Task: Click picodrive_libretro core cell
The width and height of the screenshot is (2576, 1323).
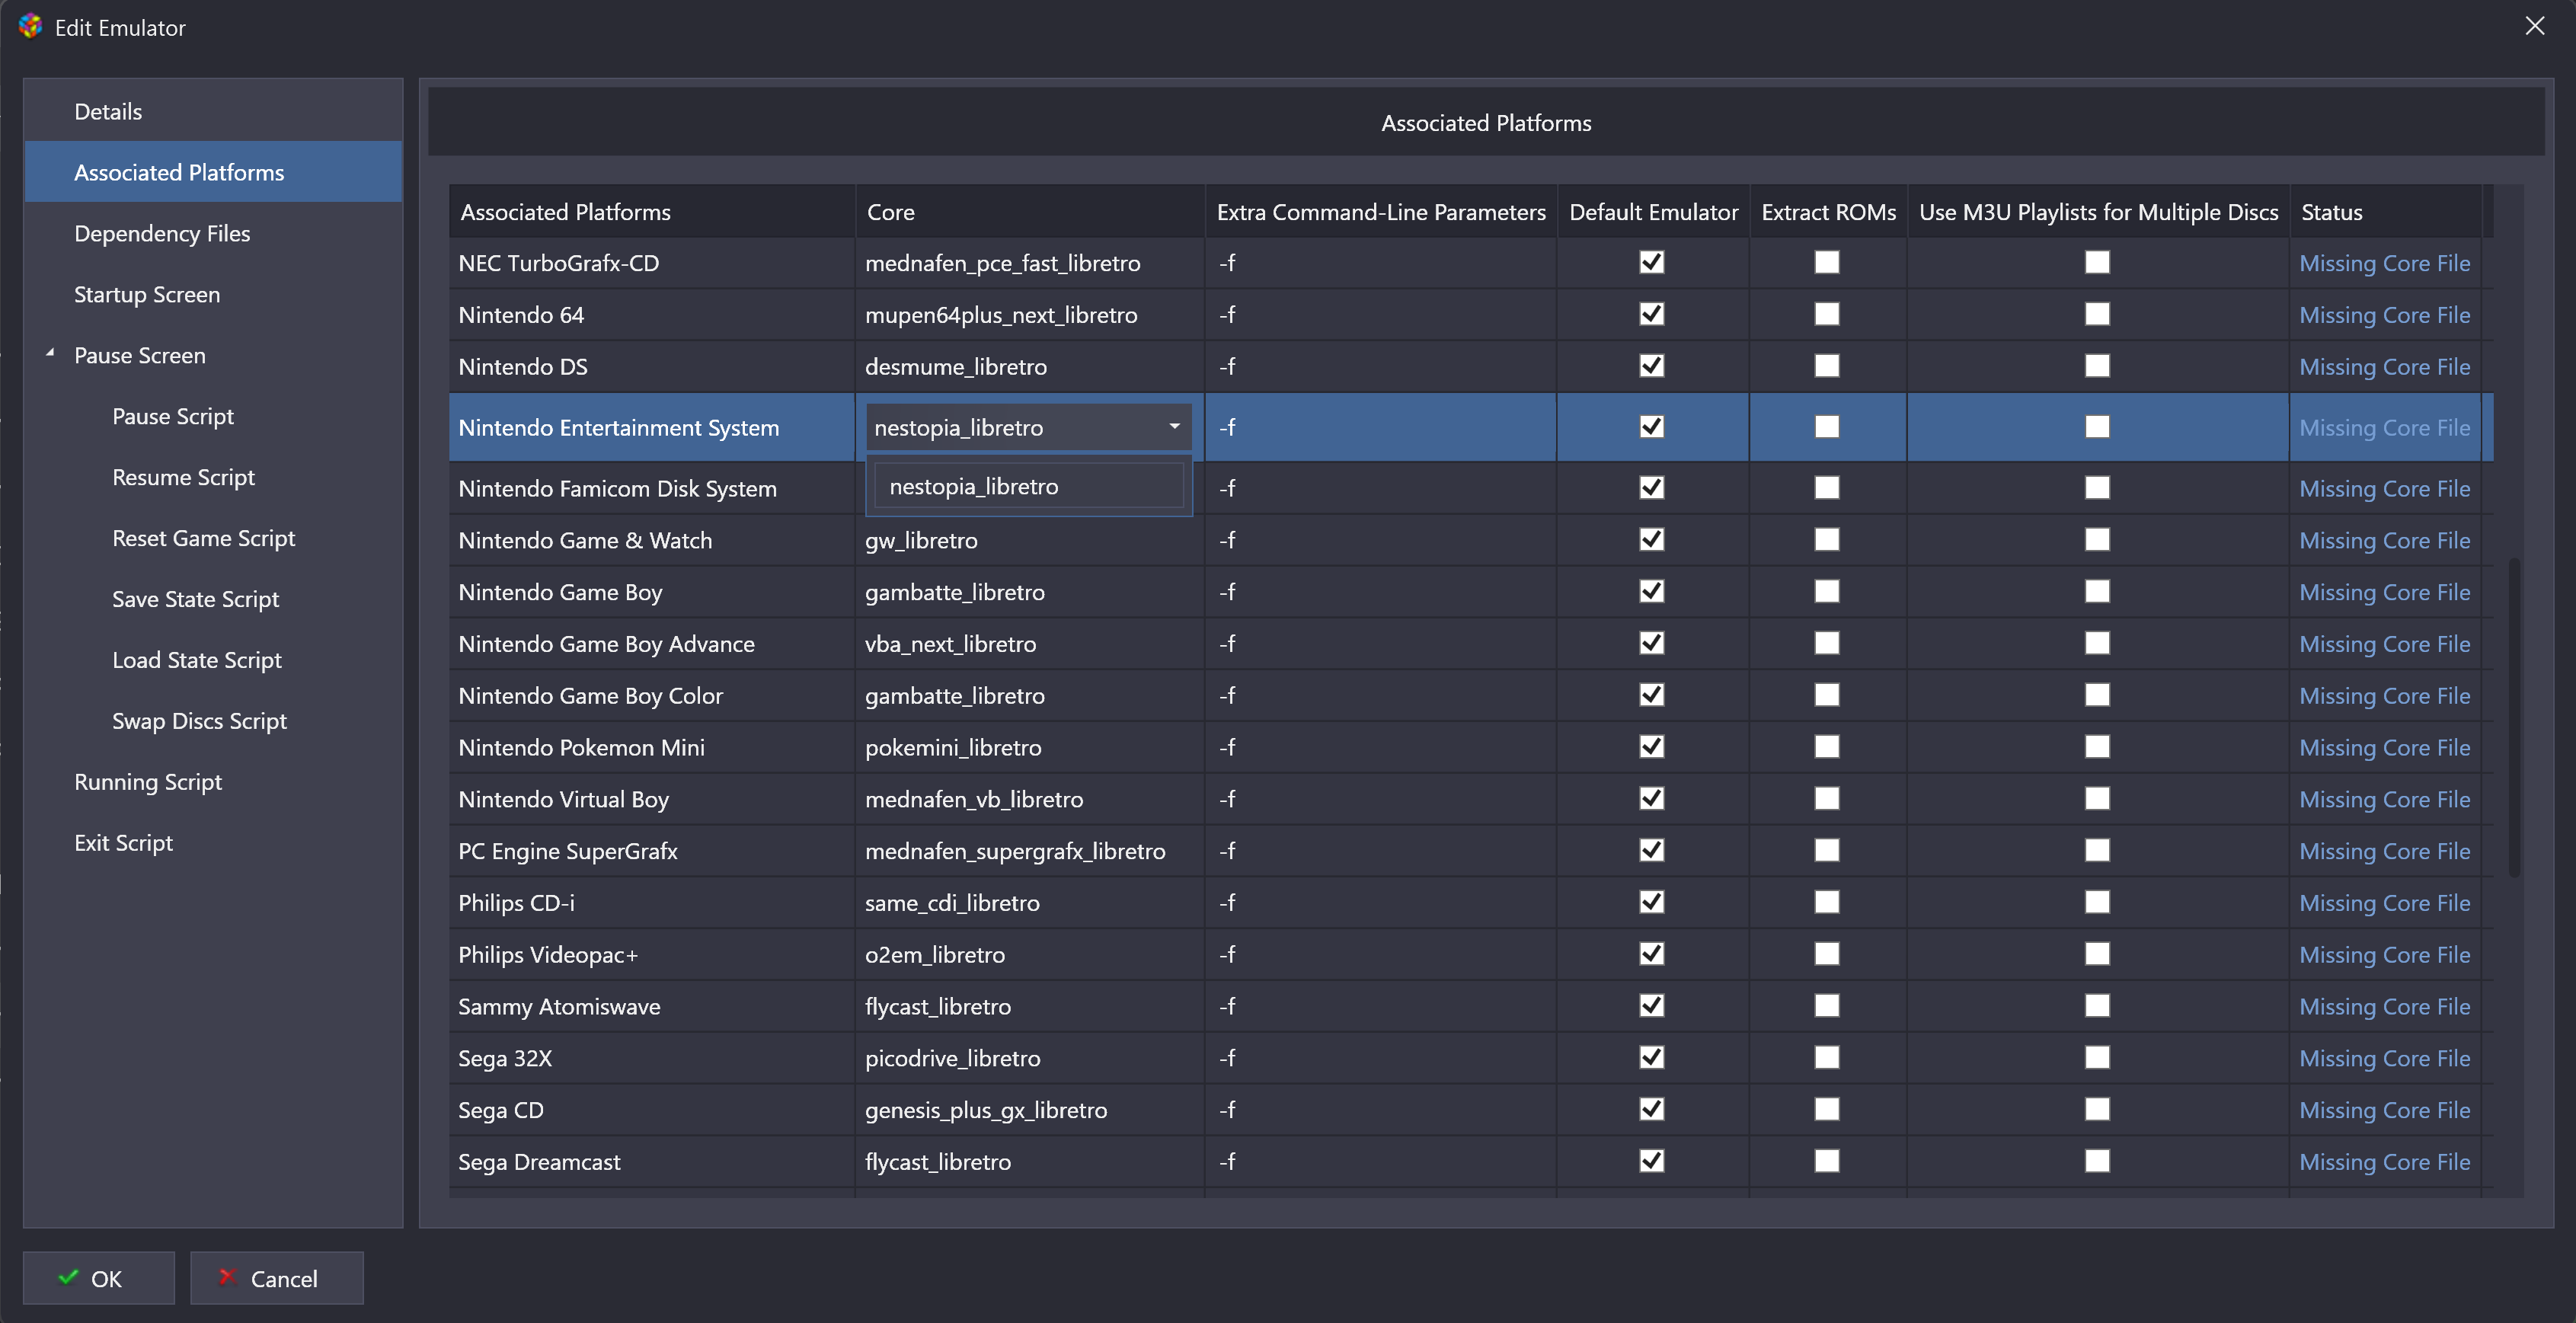Action: pos(1030,1058)
